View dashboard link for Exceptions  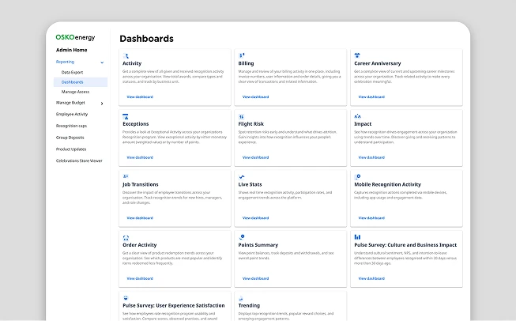tap(140, 157)
